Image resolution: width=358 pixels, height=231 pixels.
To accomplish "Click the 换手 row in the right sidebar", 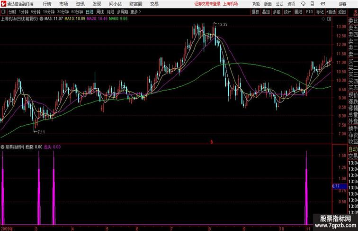I will [x=353, y=129].
